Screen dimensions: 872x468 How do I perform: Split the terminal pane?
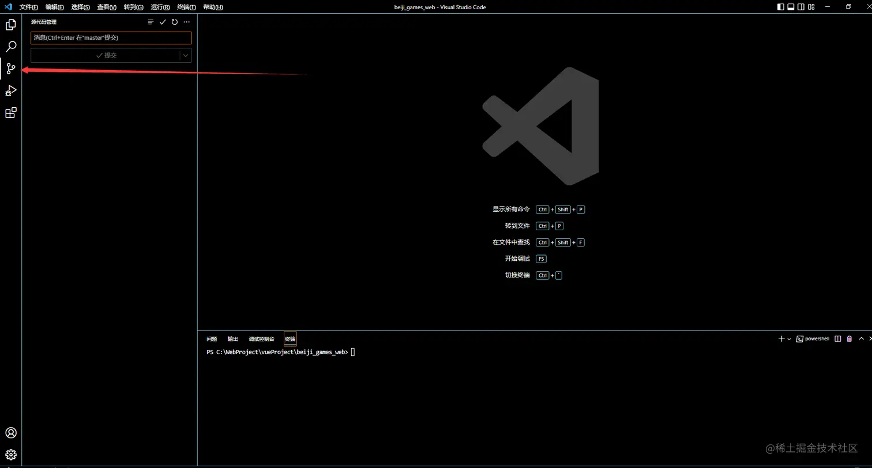pos(838,339)
